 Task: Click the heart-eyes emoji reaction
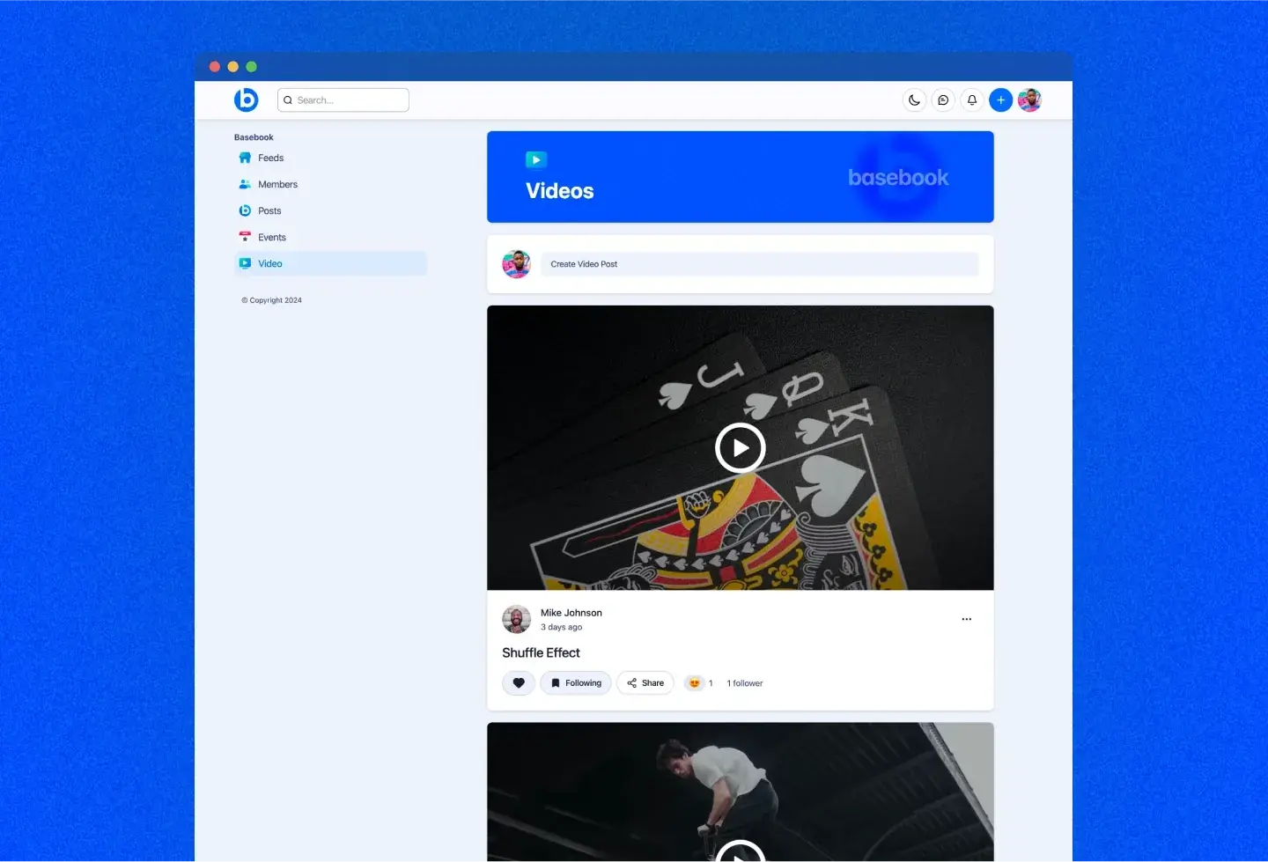(x=695, y=683)
